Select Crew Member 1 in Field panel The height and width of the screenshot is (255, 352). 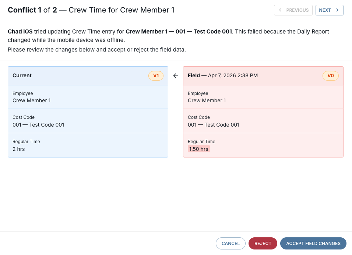(207, 100)
